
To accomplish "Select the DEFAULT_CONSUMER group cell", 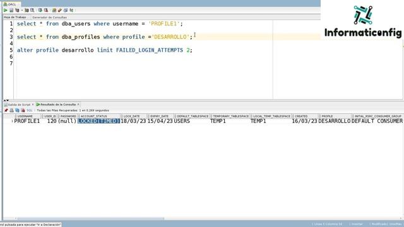I will [377, 121].
